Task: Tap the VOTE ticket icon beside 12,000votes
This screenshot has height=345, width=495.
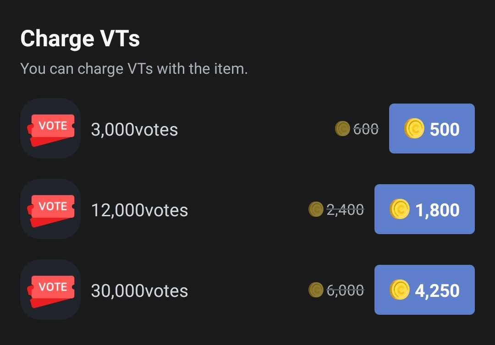Action: click(50, 209)
